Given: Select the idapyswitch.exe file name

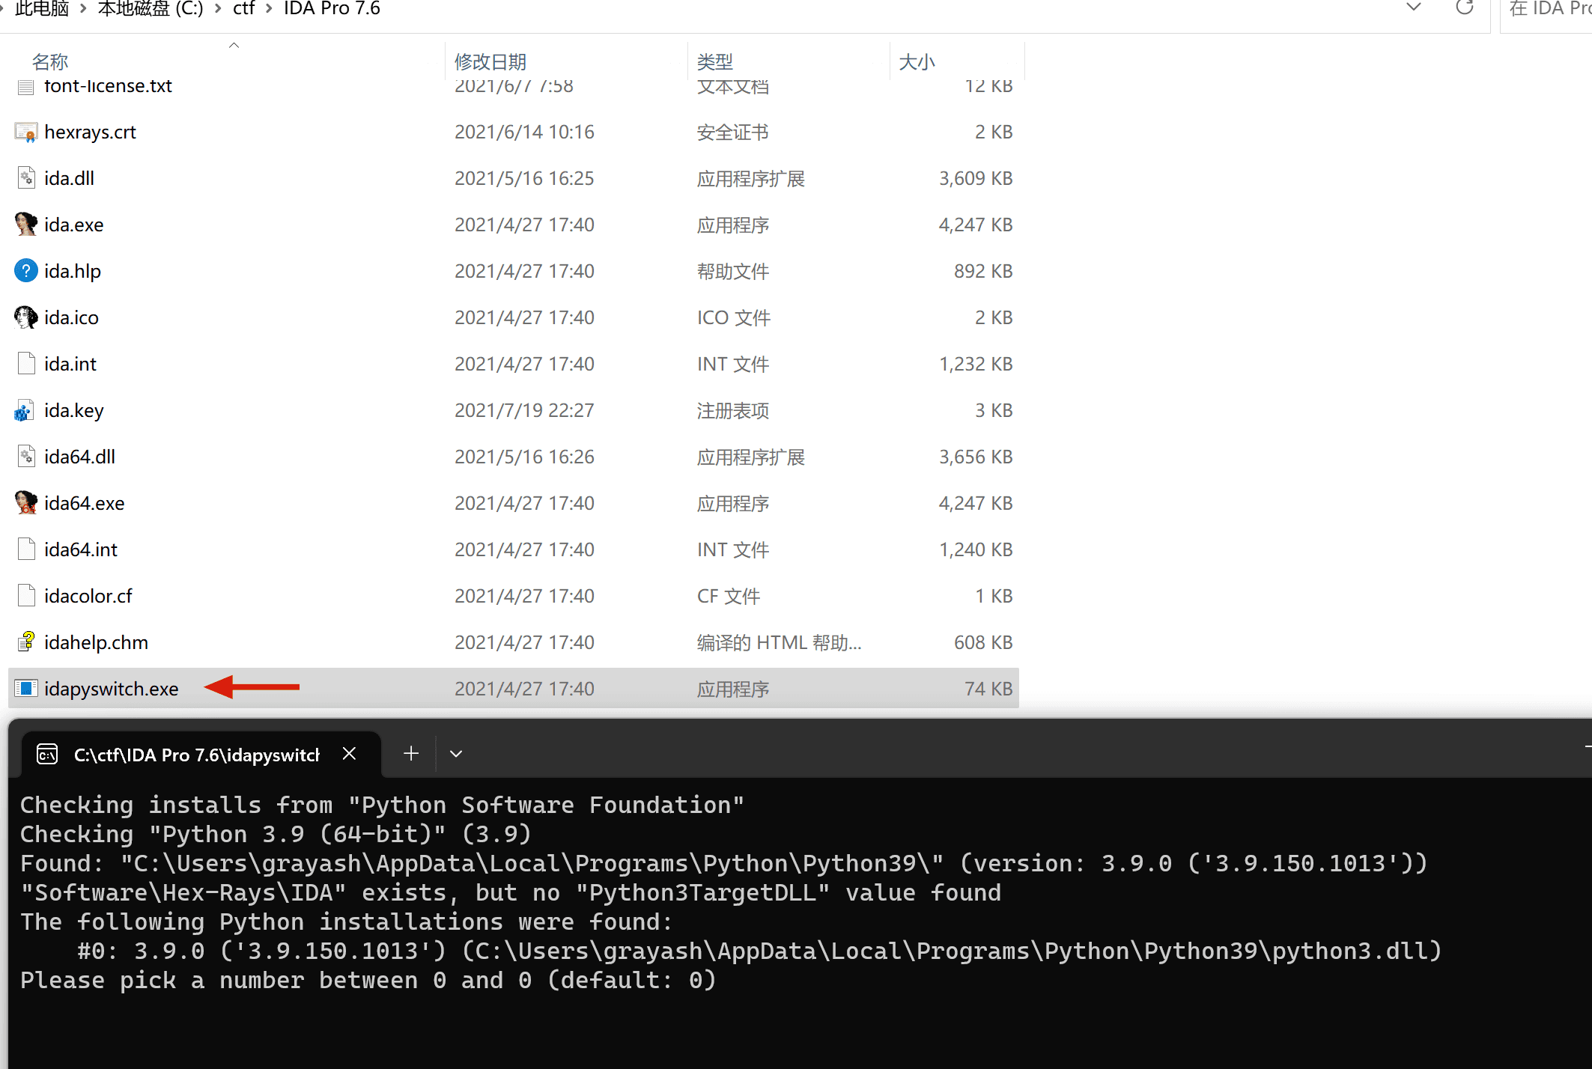Looking at the screenshot, I should pyautogui.click(x=112, y=689).
